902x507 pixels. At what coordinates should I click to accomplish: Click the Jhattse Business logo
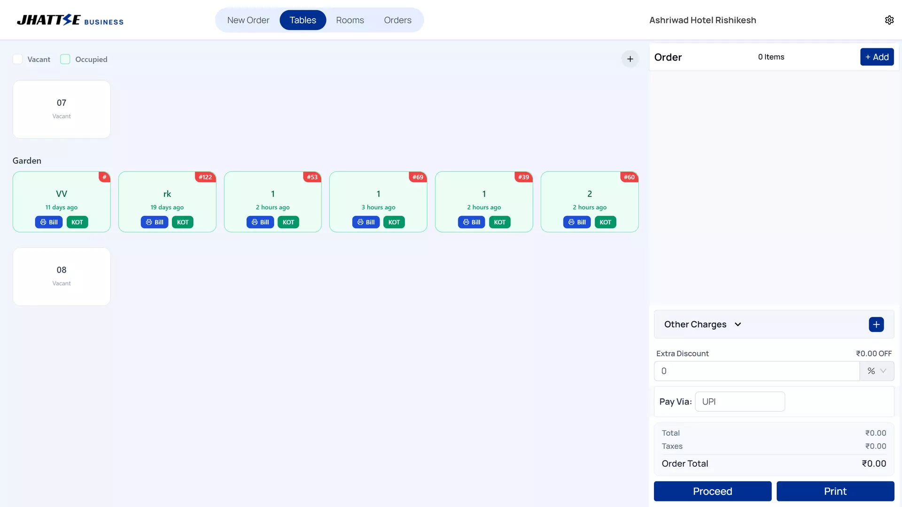[70, 20]
